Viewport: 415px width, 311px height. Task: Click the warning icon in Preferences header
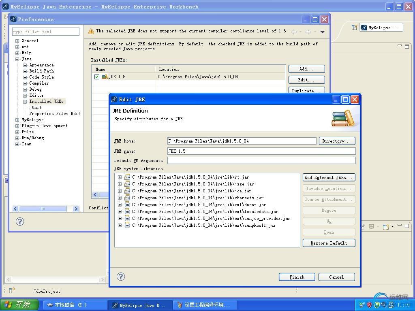click(91, 31)
